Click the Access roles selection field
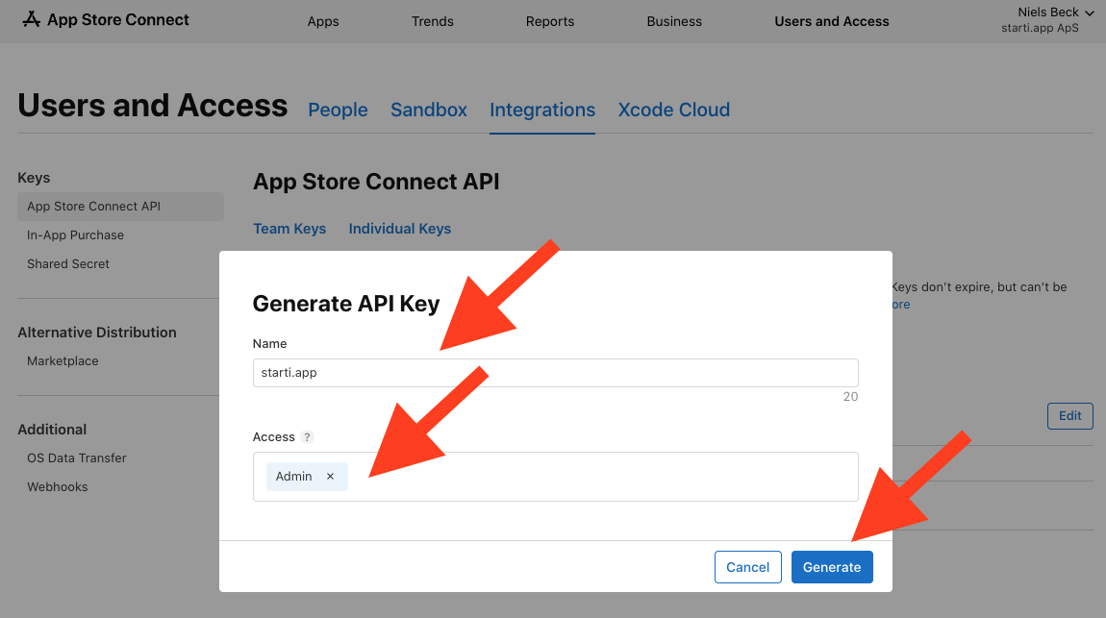 [x=556, y=477]
